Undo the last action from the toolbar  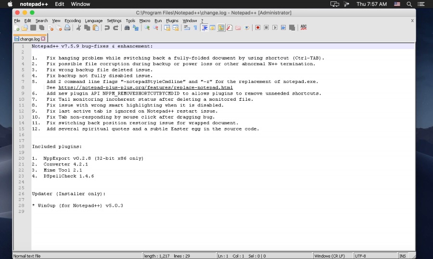click(x=107, y=28)
